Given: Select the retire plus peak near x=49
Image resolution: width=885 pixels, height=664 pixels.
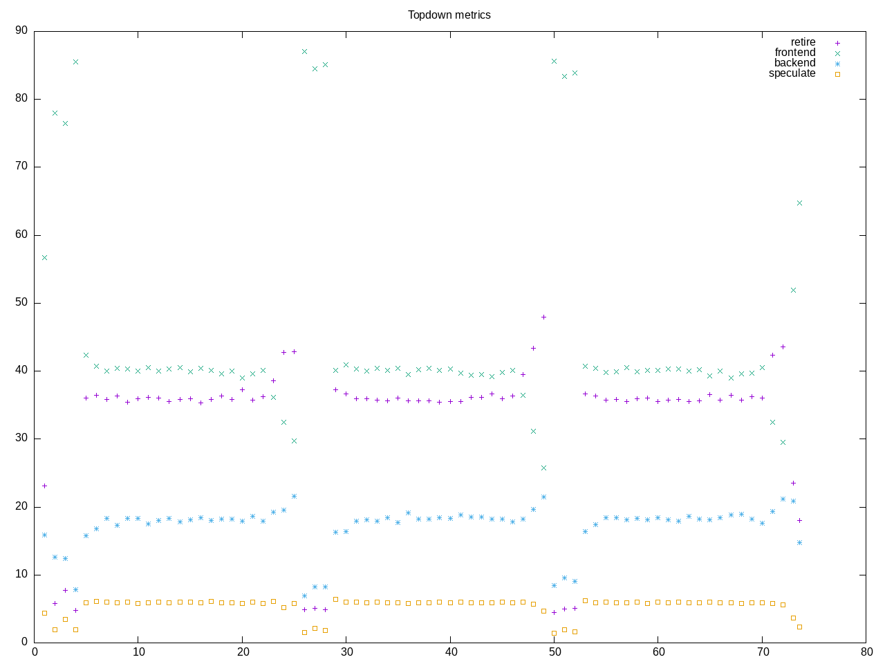Looking at the screenshot, I should (543, 317).
